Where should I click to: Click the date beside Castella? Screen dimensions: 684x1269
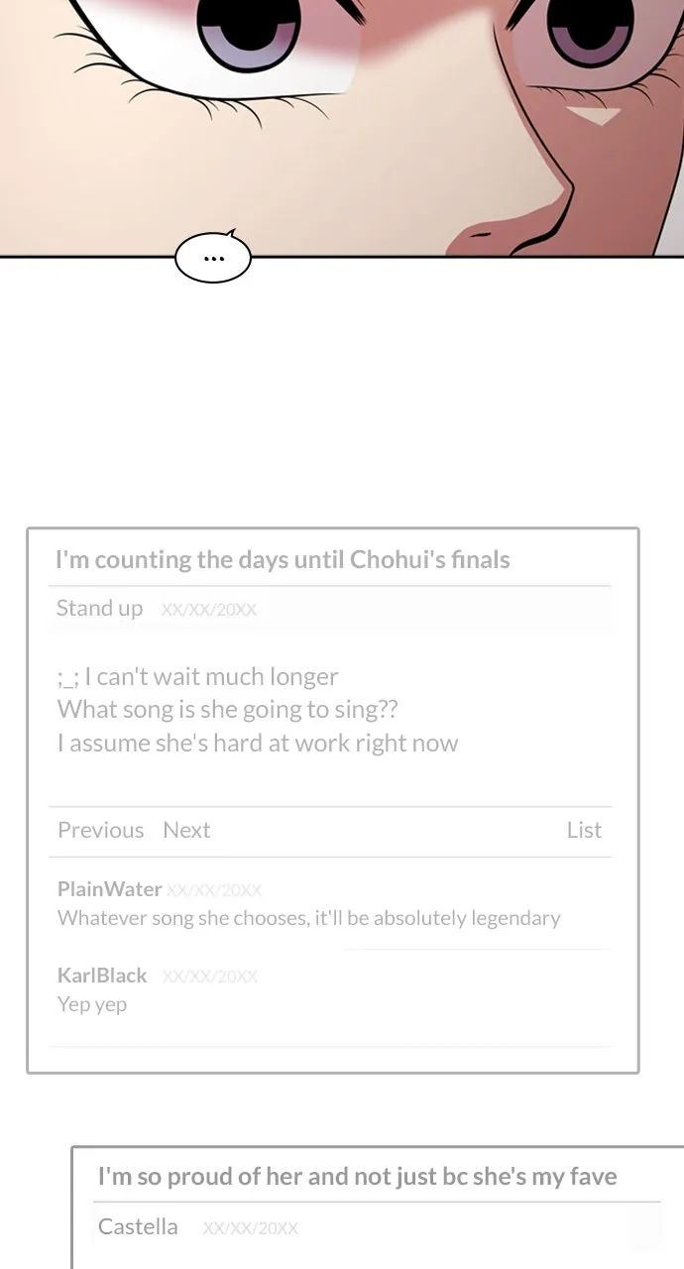point(250,1228)
